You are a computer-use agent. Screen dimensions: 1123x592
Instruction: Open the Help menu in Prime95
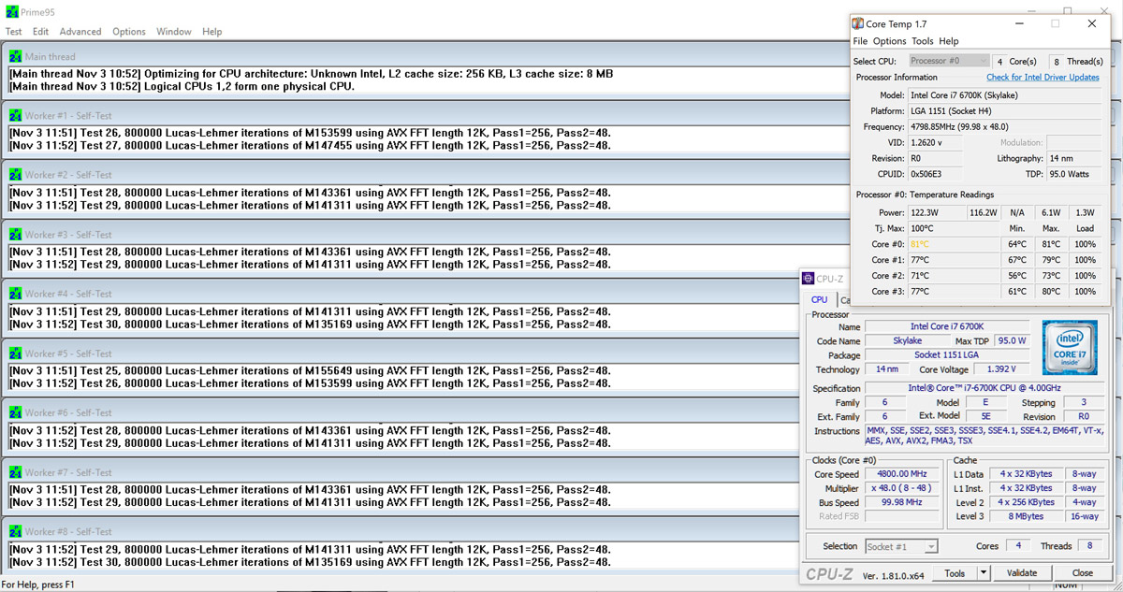(212, 32)
